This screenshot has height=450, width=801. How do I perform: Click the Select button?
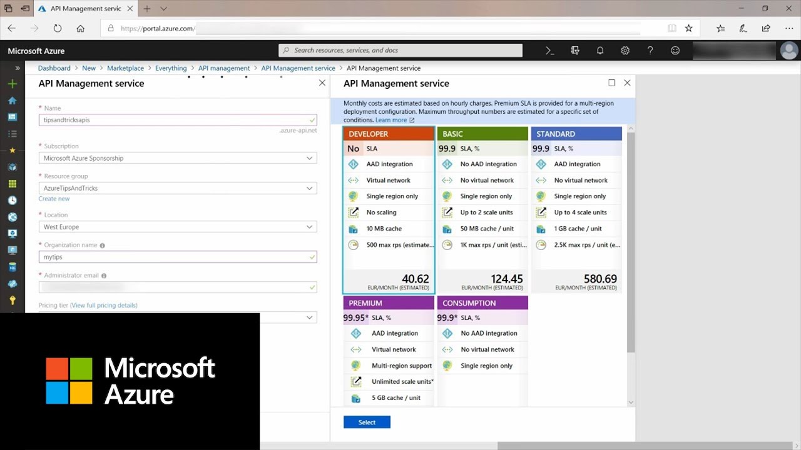coord(367,422)
